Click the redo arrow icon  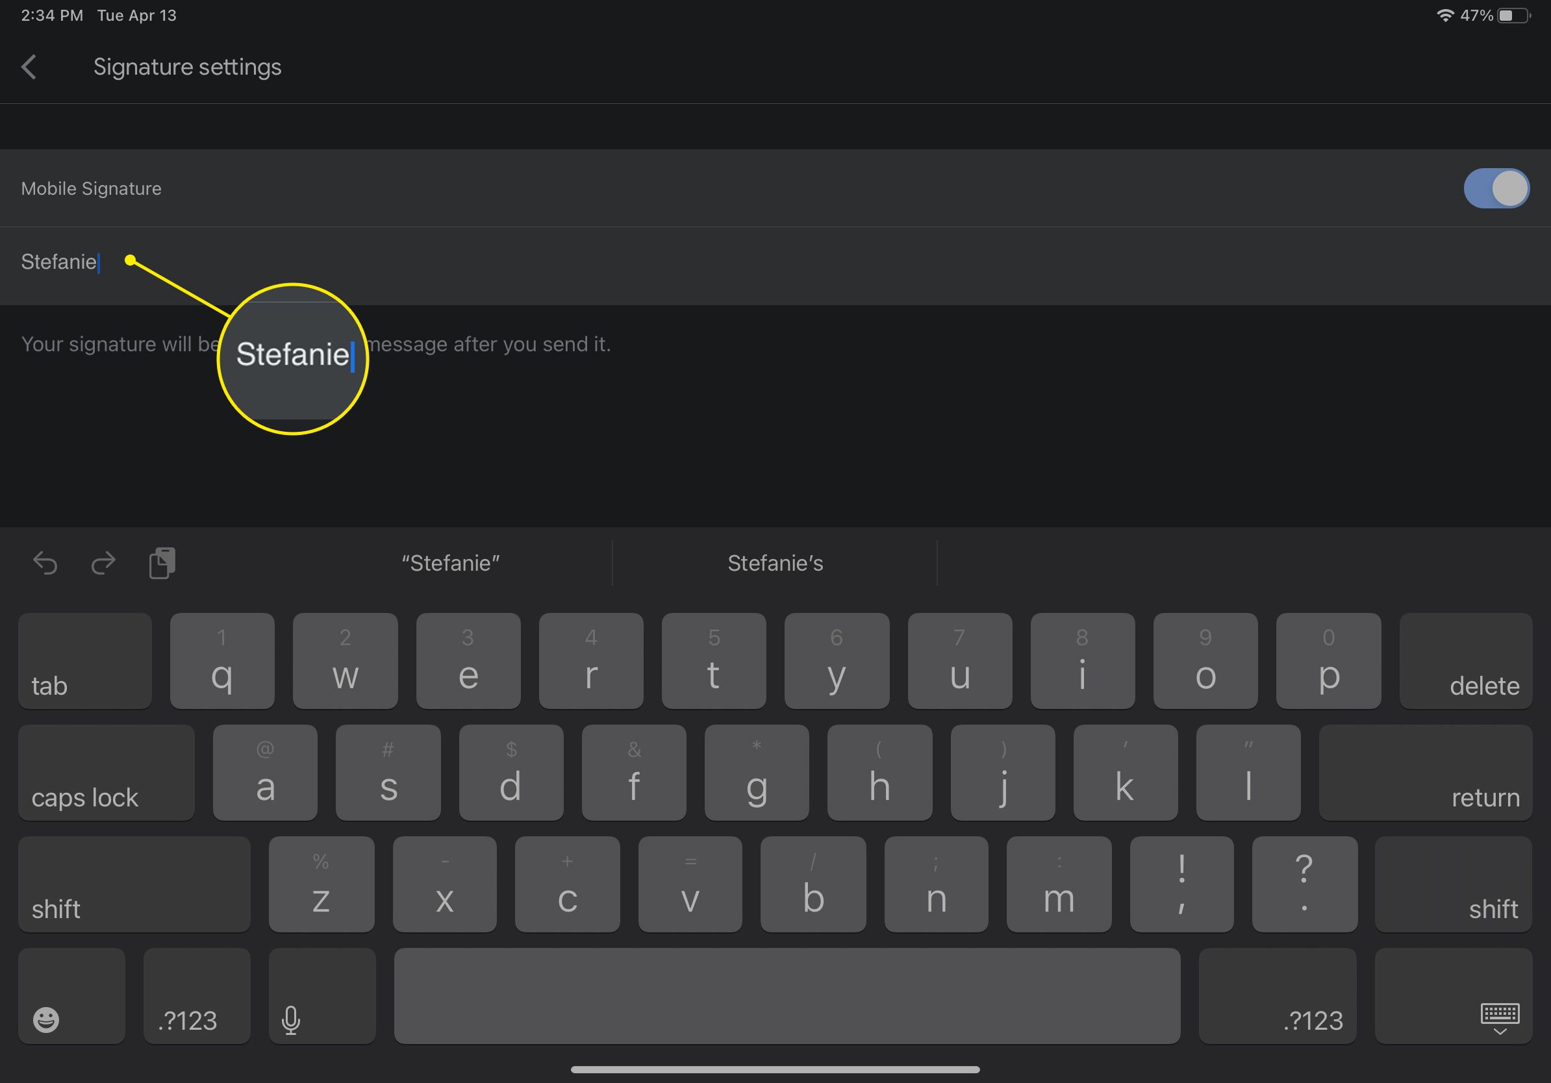(104, 561)
